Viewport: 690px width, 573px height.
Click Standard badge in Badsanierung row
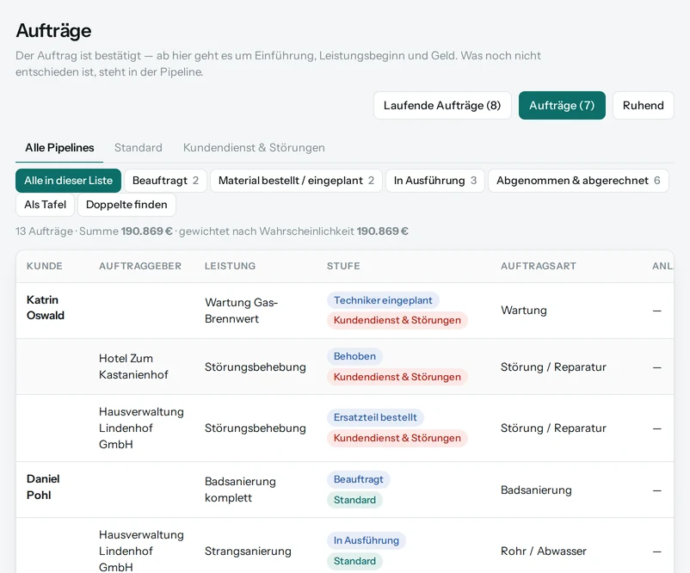pos(354,500)
